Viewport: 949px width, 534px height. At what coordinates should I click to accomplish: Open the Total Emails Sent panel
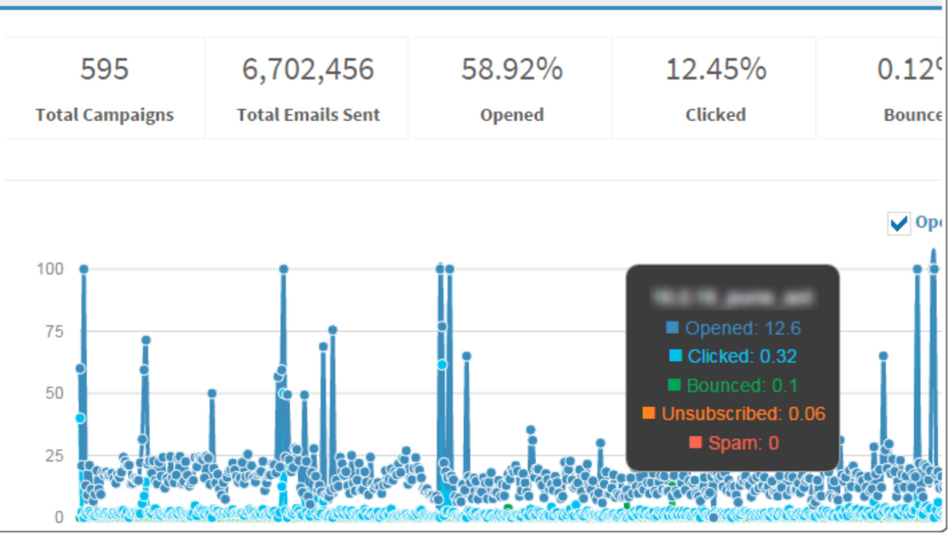[308, 88]
